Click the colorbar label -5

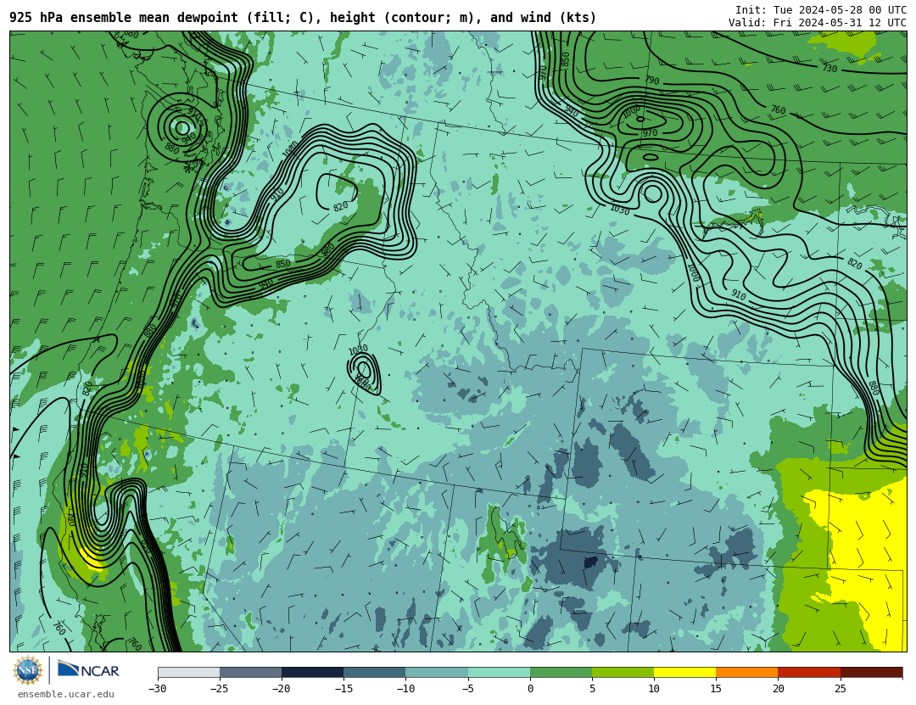point(468,689)
